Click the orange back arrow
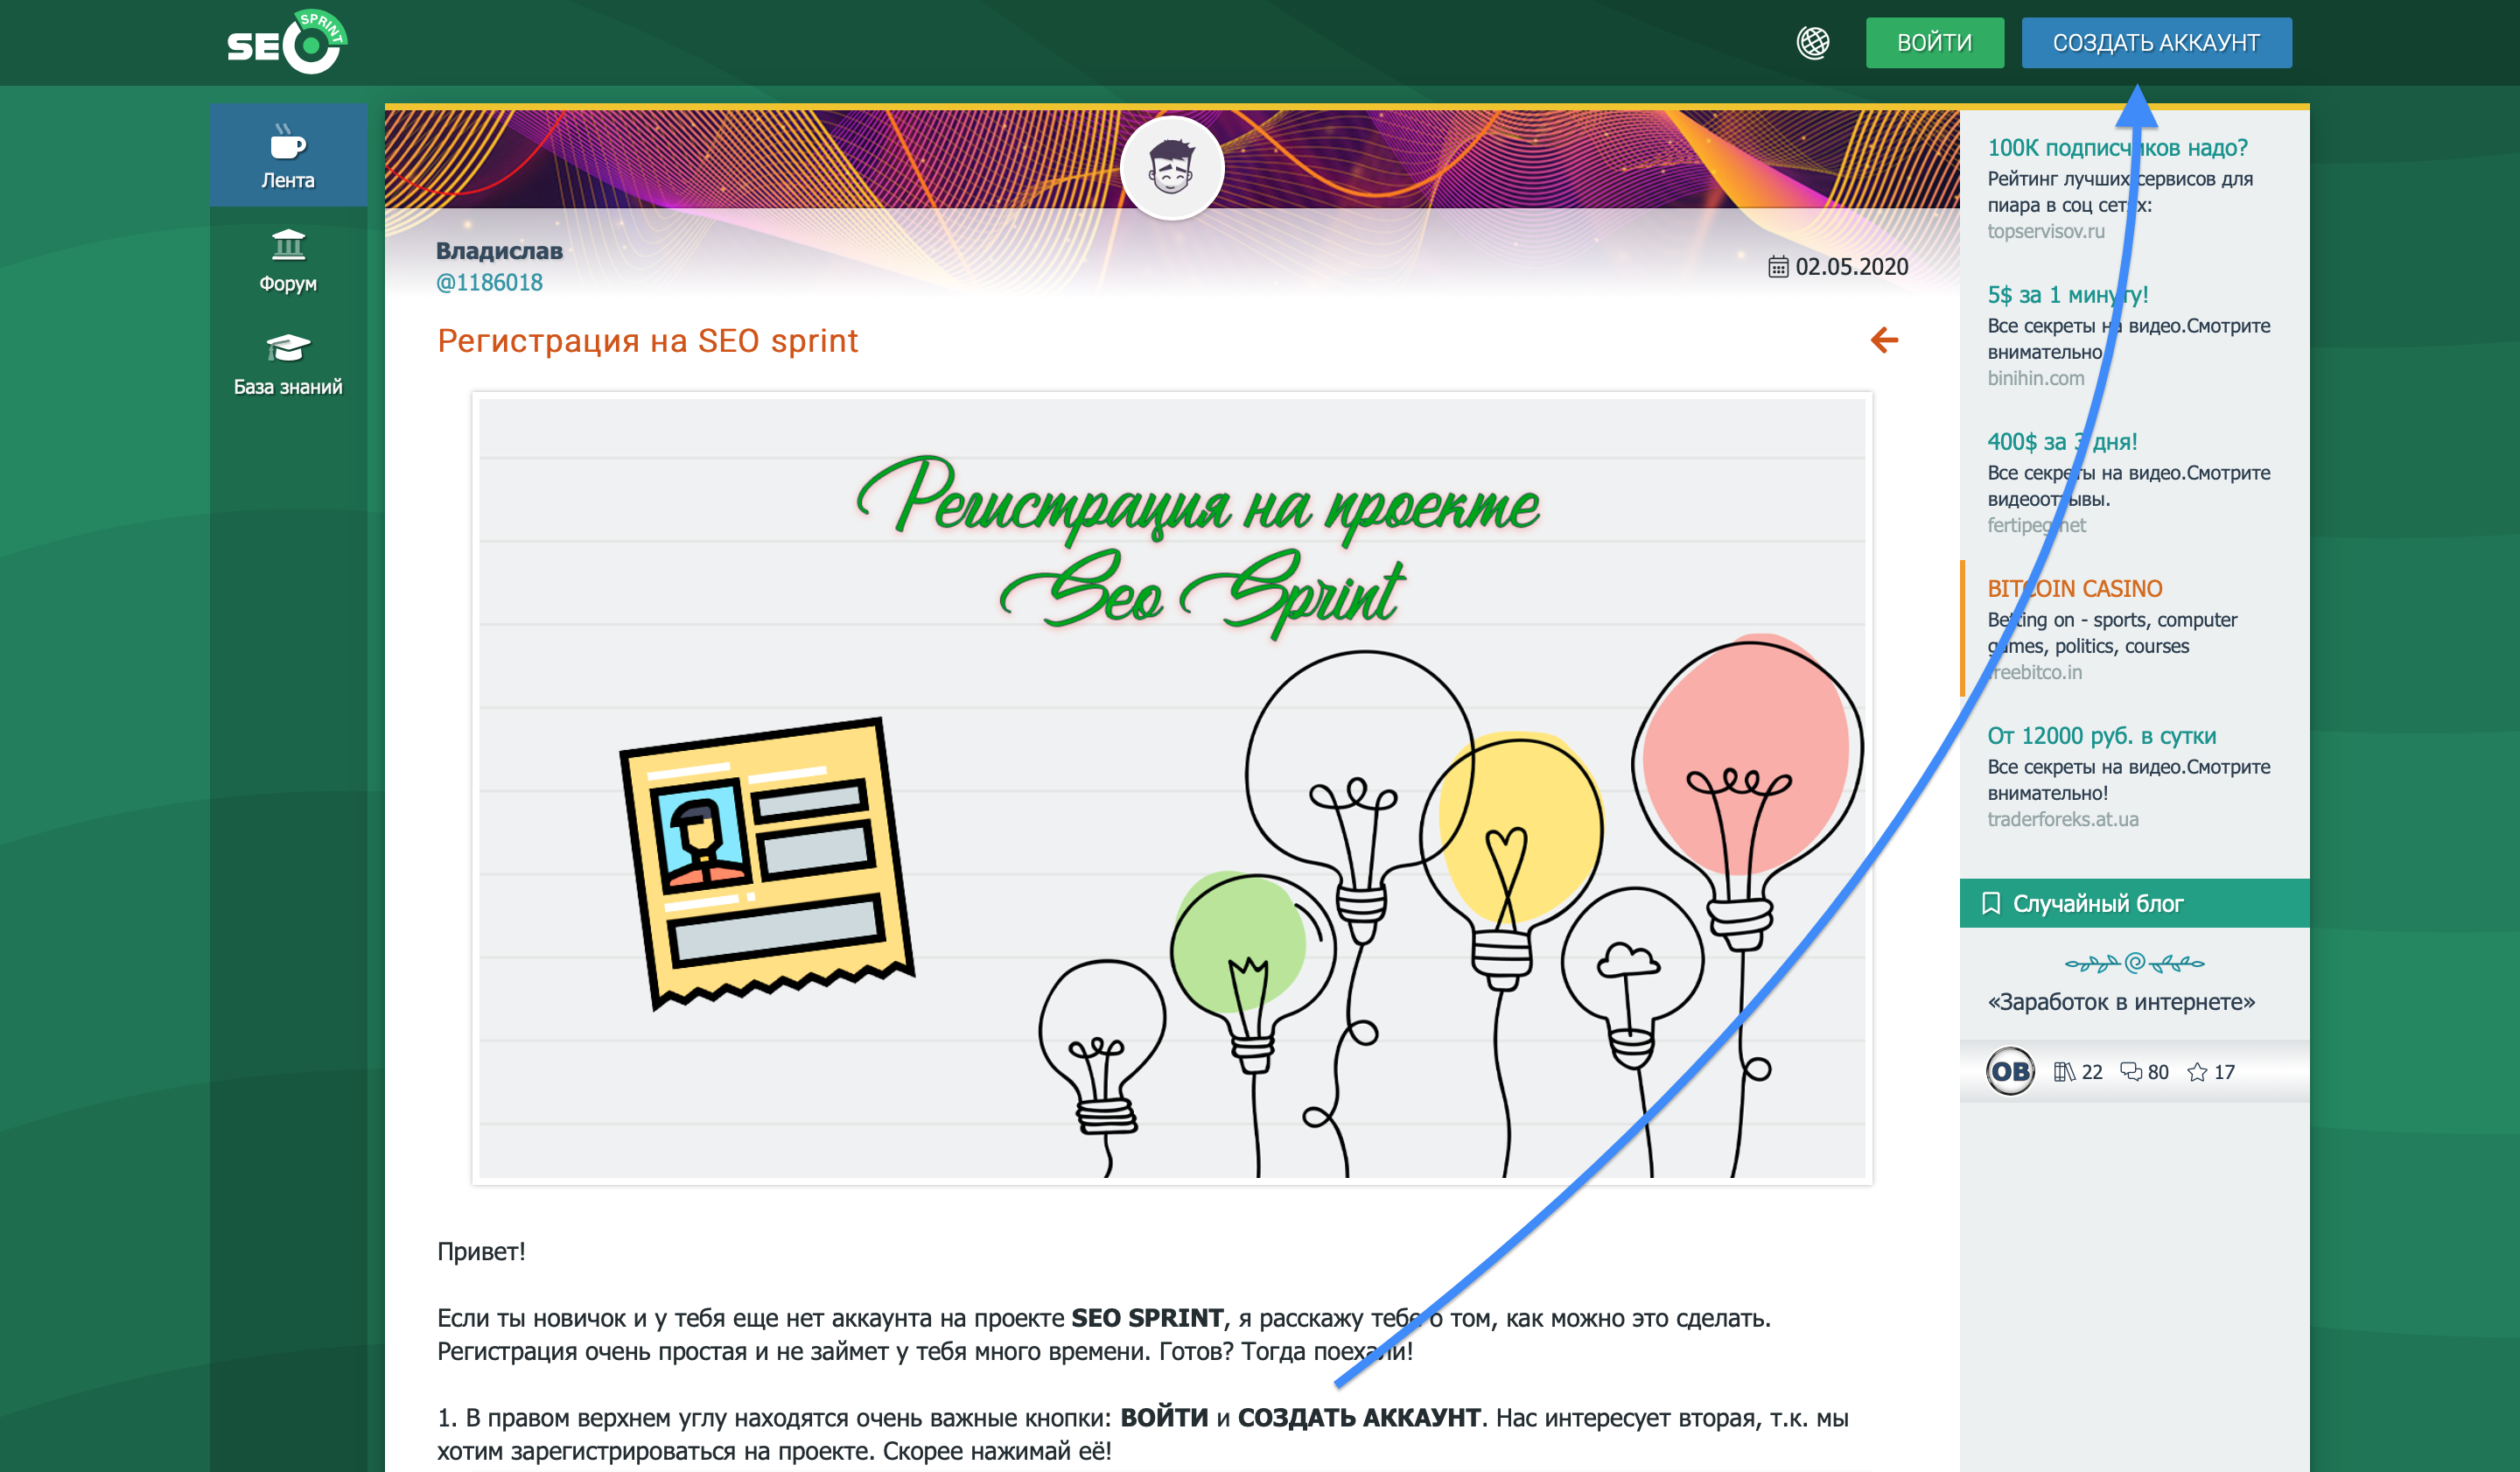This screenshot has width=2520, height=1472. click(x=1884, y=340)
